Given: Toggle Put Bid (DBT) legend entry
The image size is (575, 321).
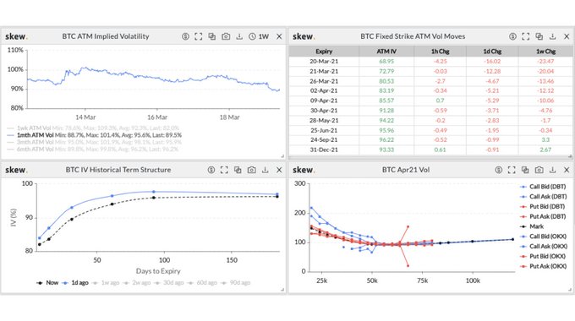Looking at the screenshot, I should (543, 206).
